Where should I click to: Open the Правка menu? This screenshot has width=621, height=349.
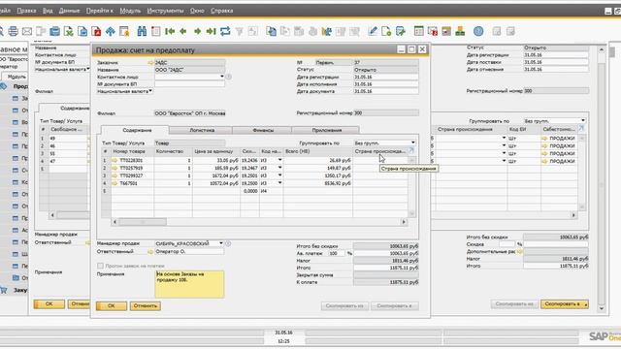tap(26, 11)
